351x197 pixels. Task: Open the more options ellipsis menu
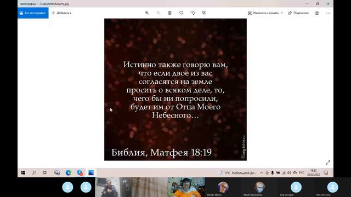tap(328, 13)
